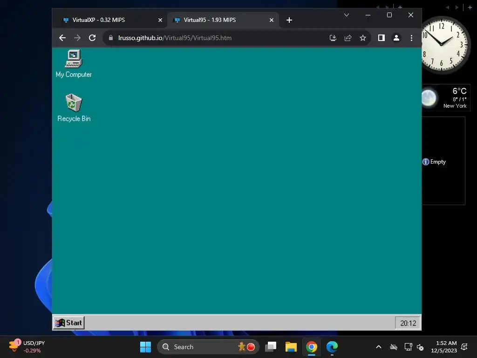Open the system date and time
Screen dimensions: 477x358
click(x=444, y=347)
